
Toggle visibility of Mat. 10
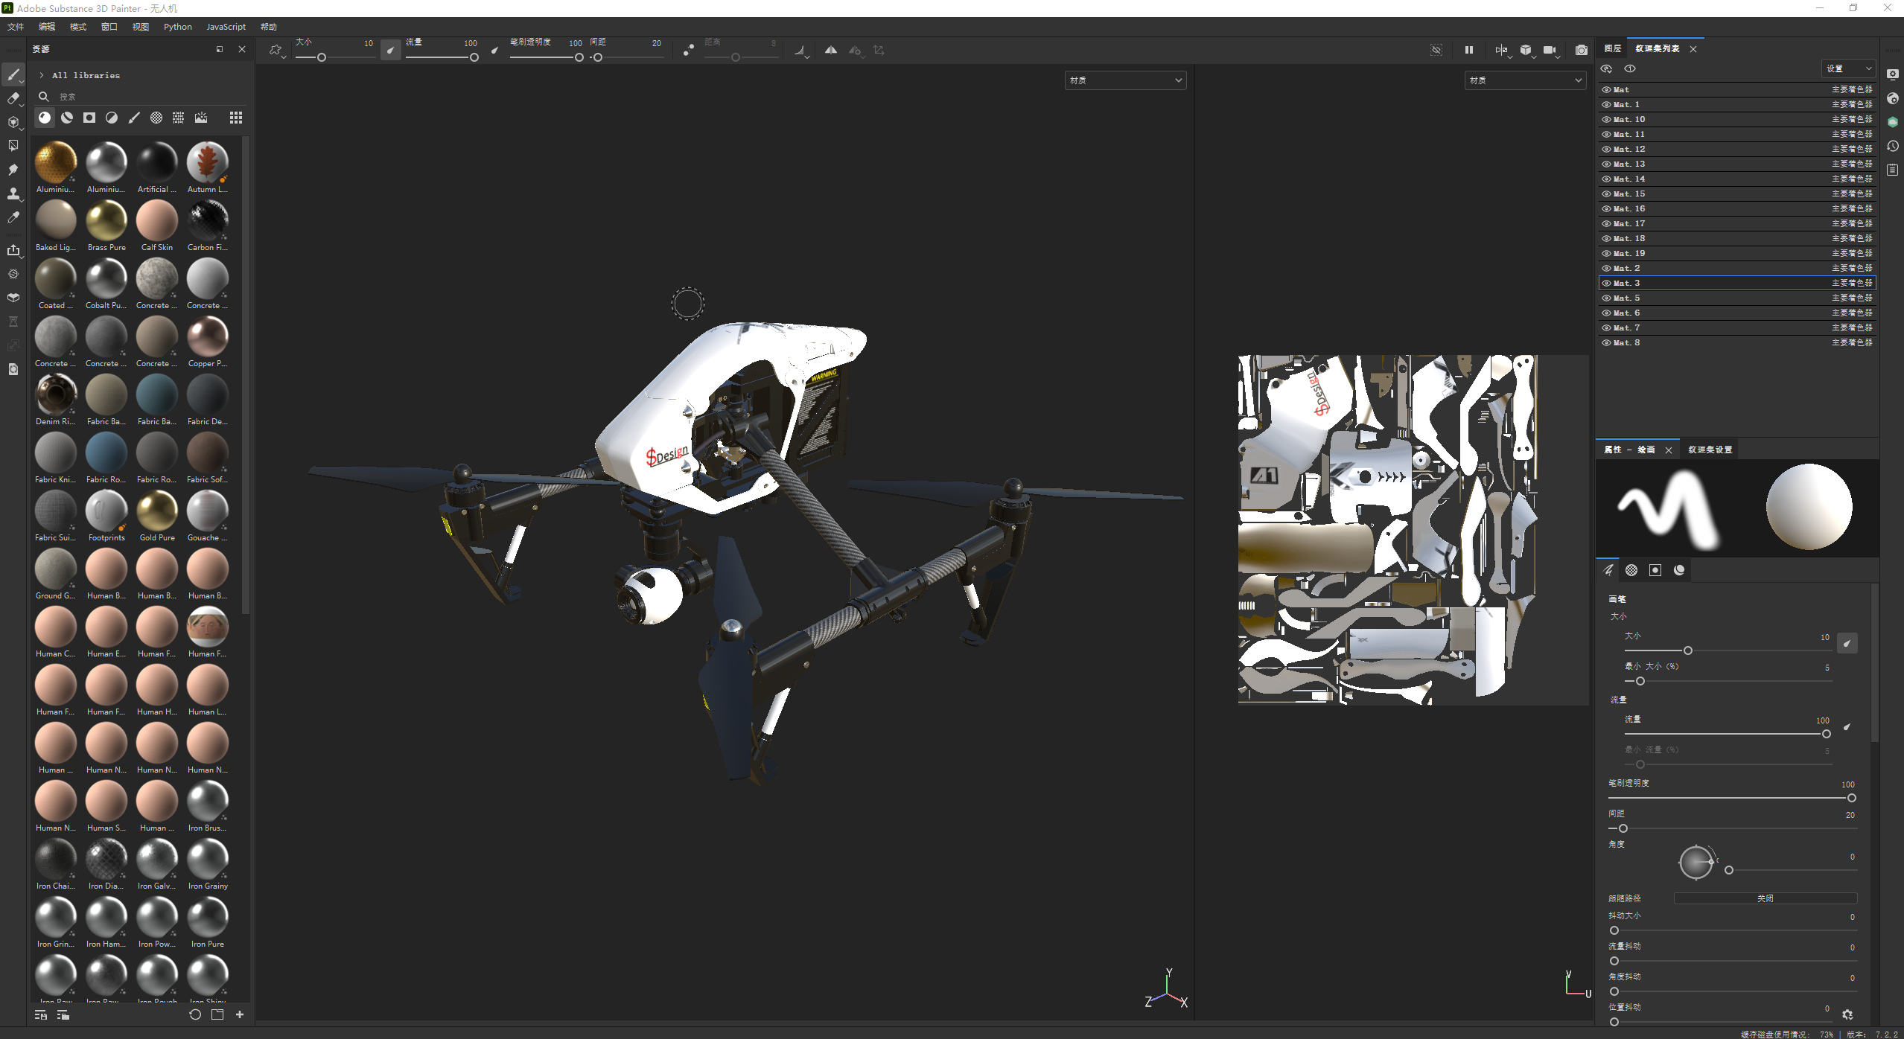(x=1606, y=119)
